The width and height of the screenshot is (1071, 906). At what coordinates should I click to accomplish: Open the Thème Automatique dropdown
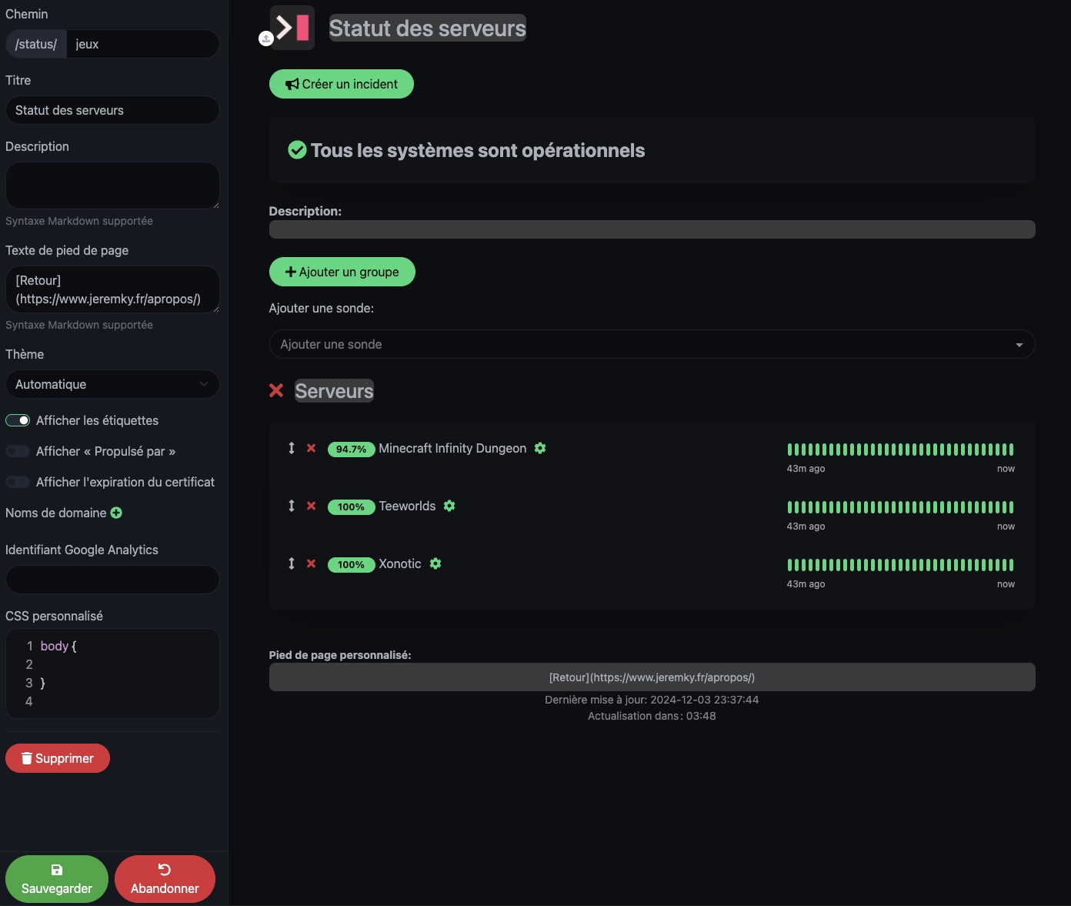112,384
